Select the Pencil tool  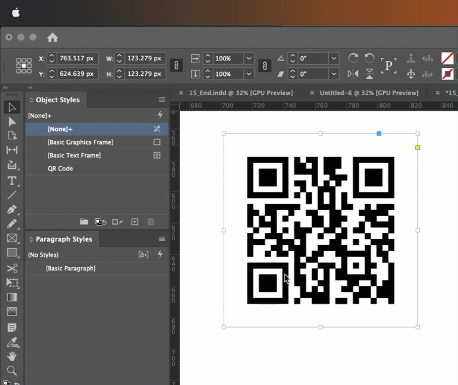click(x=12, y=224)
